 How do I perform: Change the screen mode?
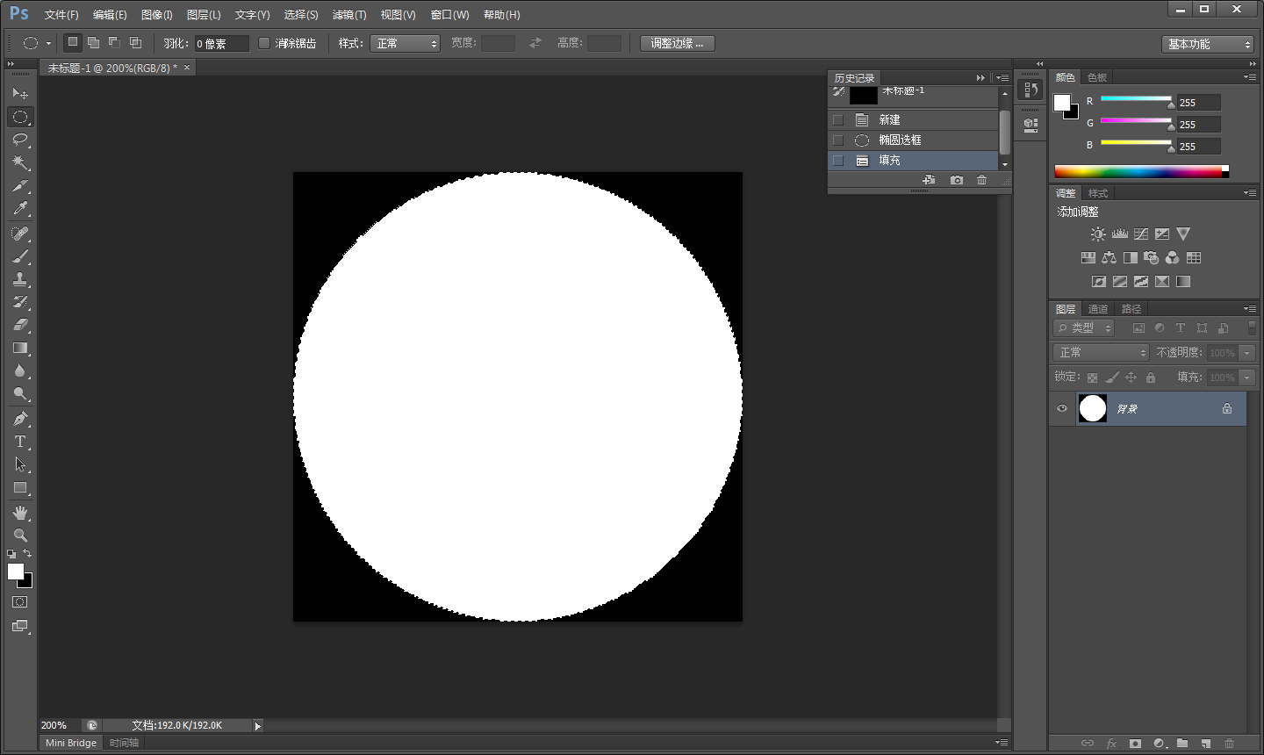click(x=20, y=626)
